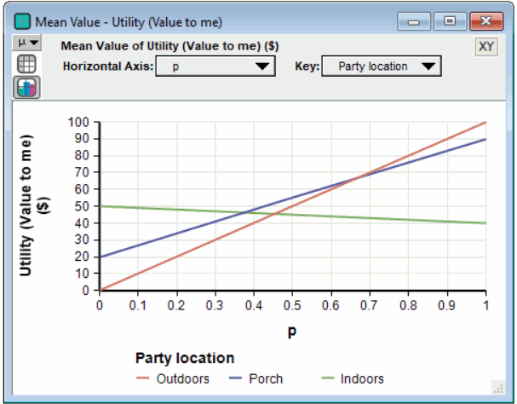Close the Mean Value window

486,22
